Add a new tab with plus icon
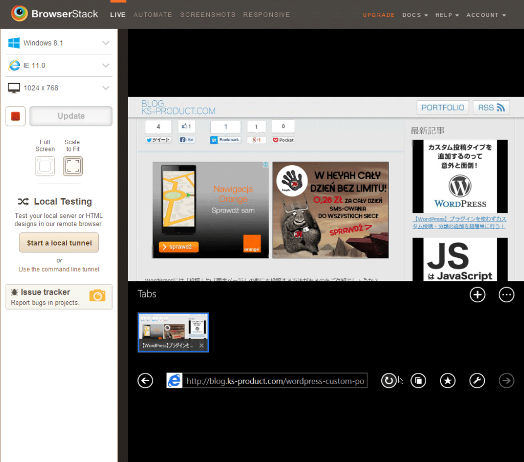This screenshot has height=462, width=524. [477, 295]
